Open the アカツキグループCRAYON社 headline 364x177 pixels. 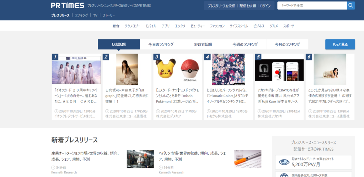pyautogui.click(x=278, y=96)
